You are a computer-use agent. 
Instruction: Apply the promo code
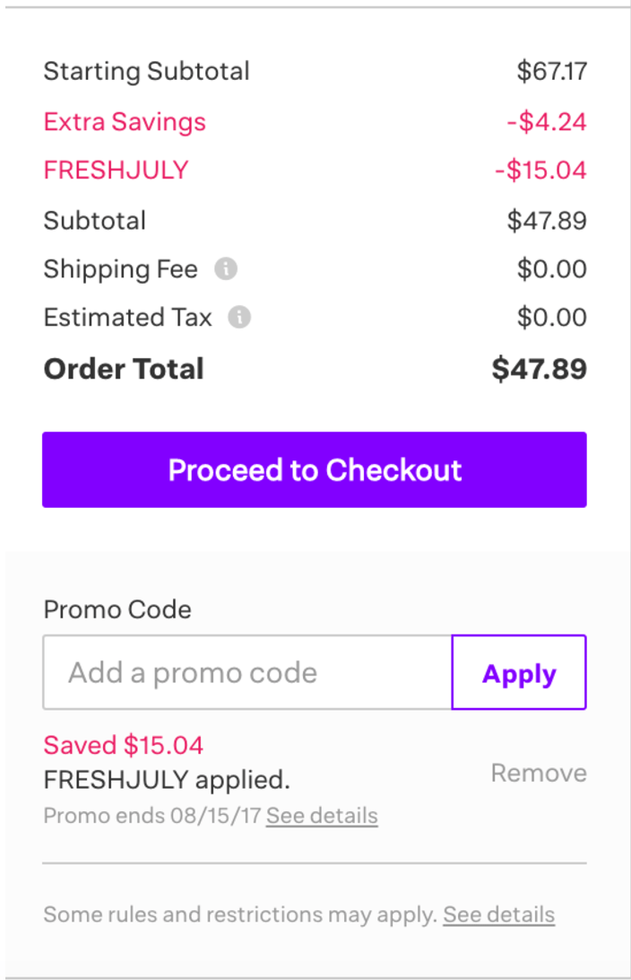pos(519,672)
